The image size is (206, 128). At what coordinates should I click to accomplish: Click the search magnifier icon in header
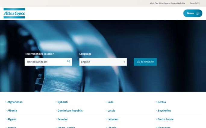click(198, 3)
